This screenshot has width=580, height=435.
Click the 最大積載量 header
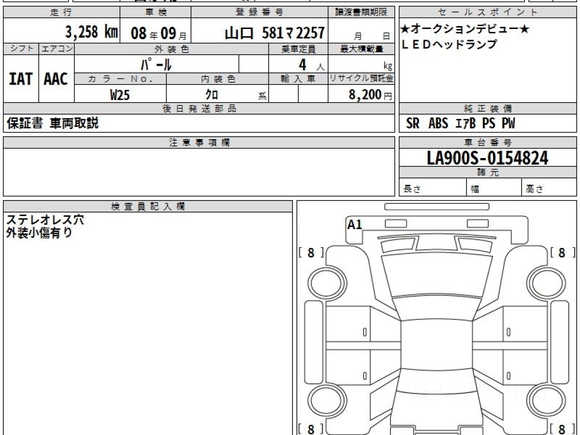coord(362,49)
